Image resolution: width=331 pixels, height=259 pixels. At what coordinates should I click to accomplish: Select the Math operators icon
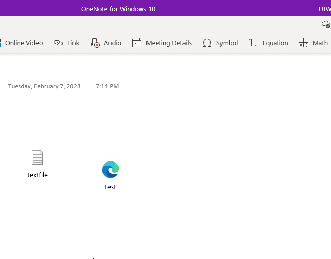tap(303, 43)
